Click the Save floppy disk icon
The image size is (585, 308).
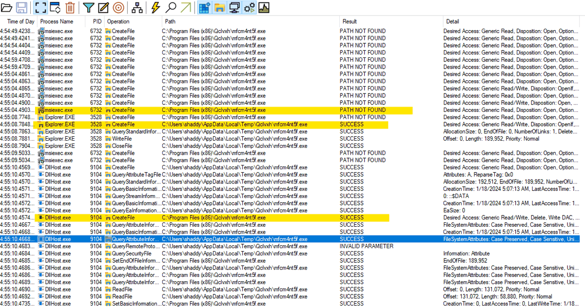[x=22, y=7]
